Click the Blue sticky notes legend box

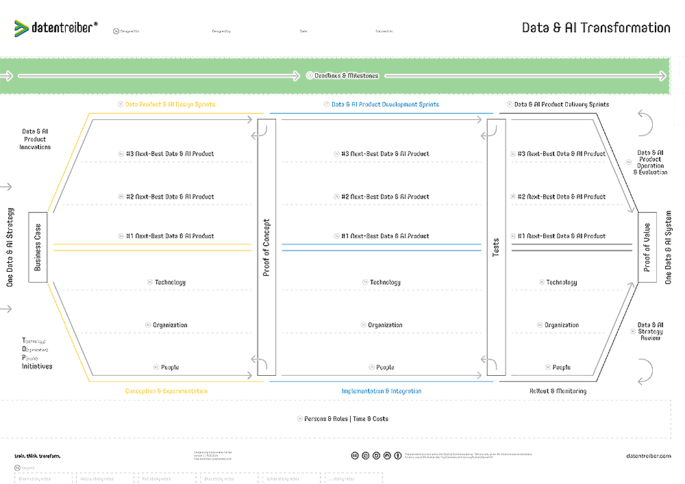point(229,479)
